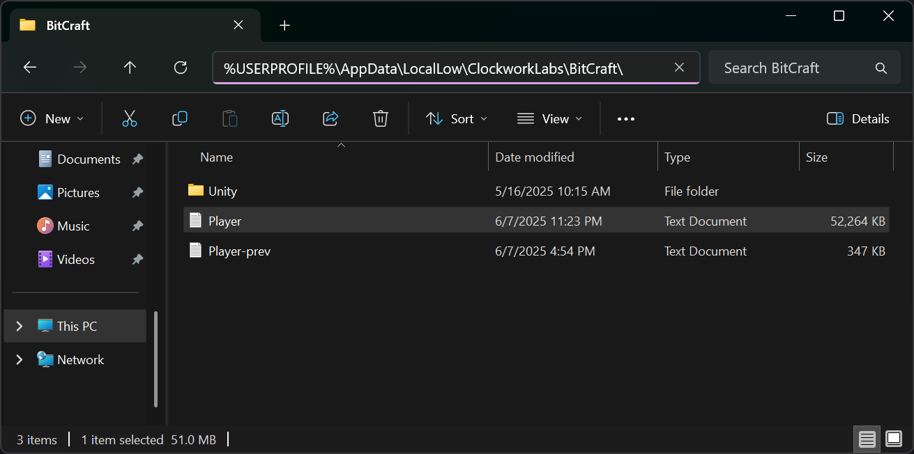Expand the This PC tree node
Screen dimensions: 914x454
(x=20, y=326)
